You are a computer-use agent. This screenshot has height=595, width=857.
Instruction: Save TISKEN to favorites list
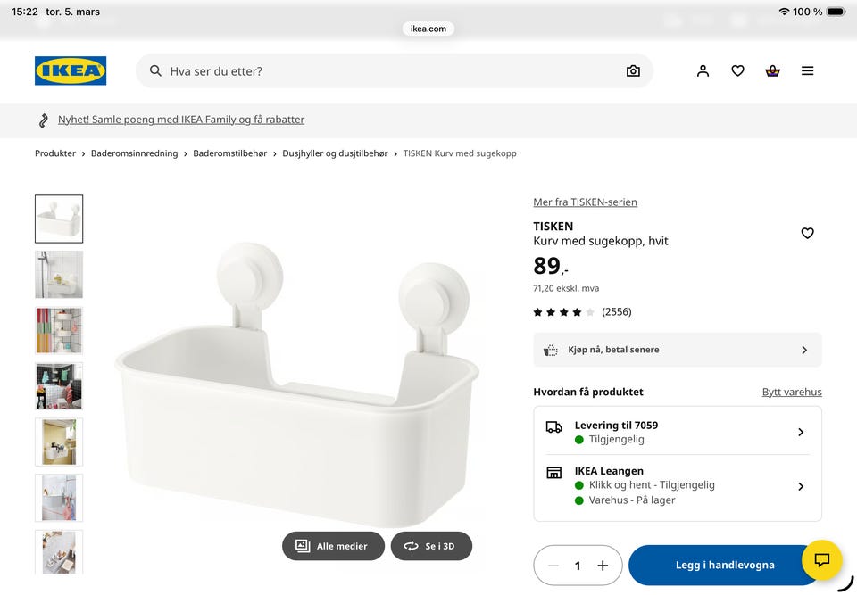tap(807, 233)
